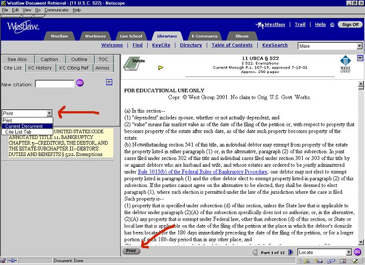This screenshot has height=265, width=365.
Task: Open Netscape Newsgroups icon in component bar
Action: click(331, 261)
